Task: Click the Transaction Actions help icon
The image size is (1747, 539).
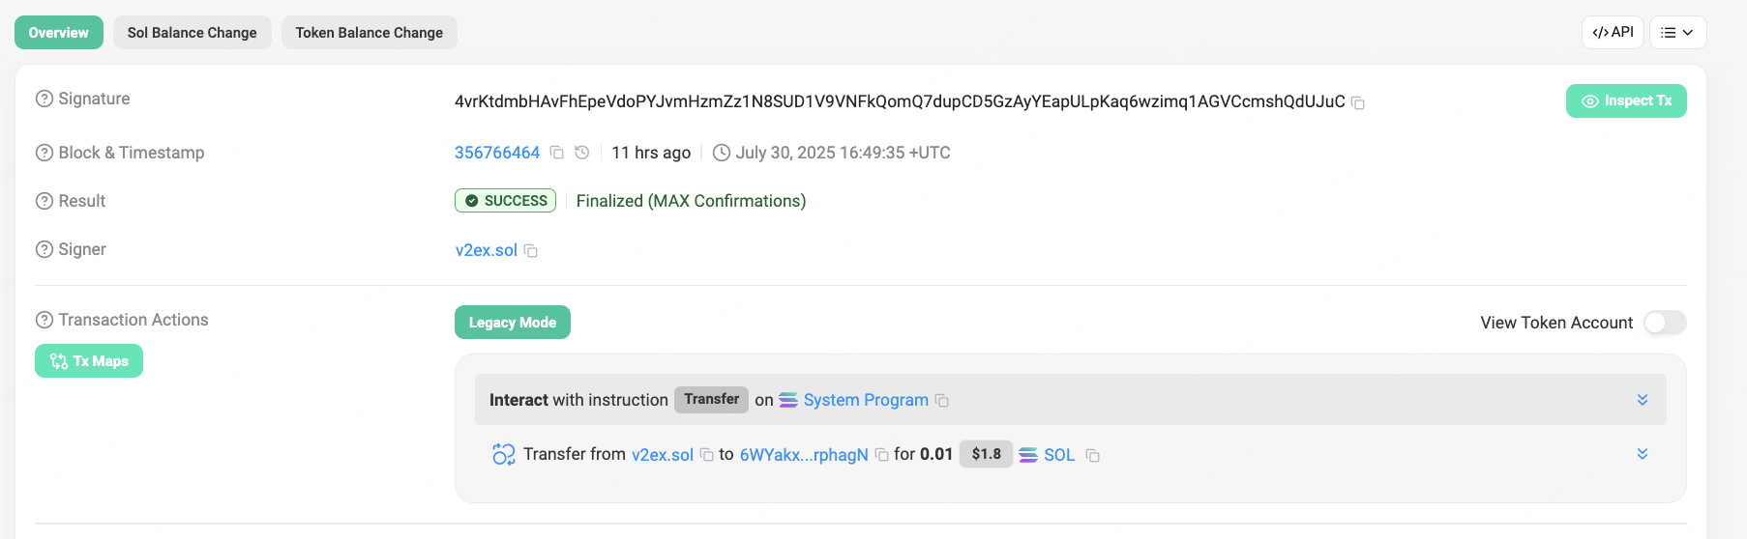Action: [x=44, y=320]
